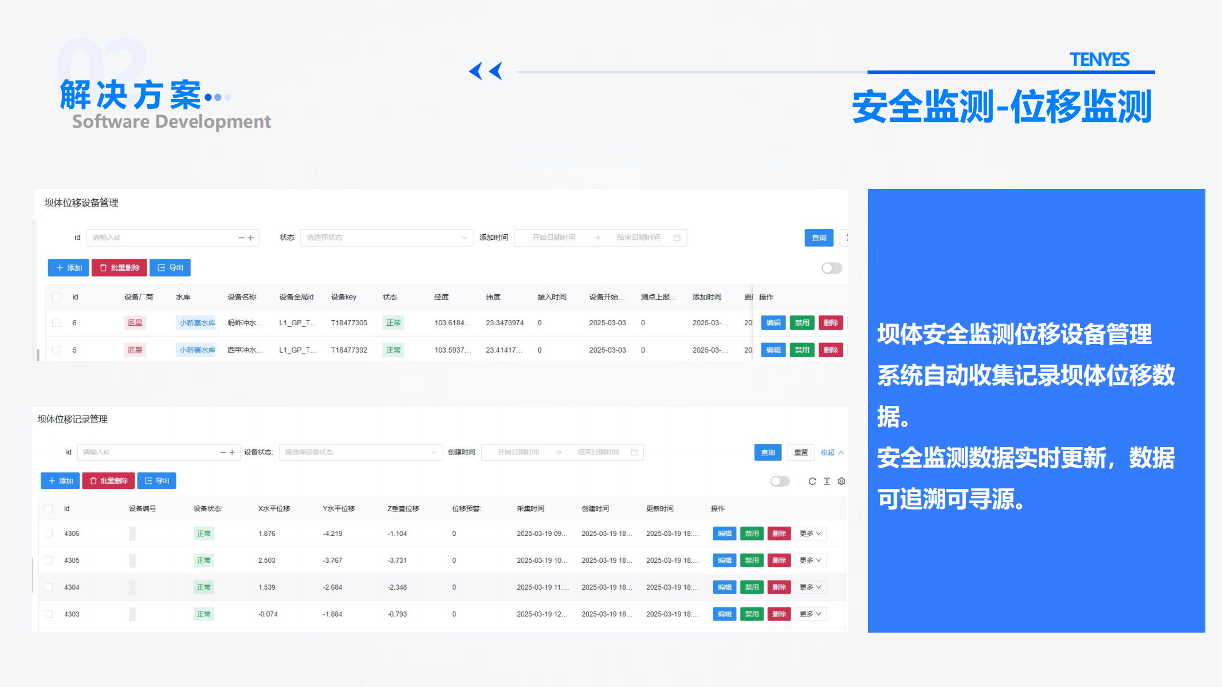Click minus stepper in records id field
This screenshot has height=687, width=1222.
point(223,452)
